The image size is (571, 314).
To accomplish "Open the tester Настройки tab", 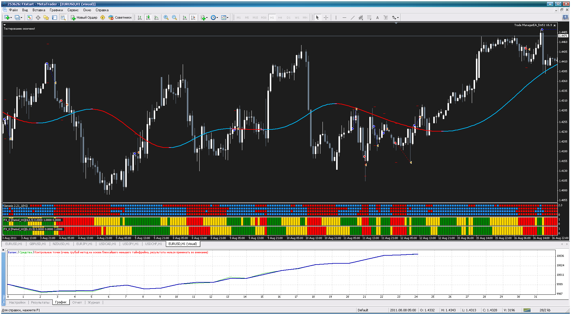I will tap(17, 302).
